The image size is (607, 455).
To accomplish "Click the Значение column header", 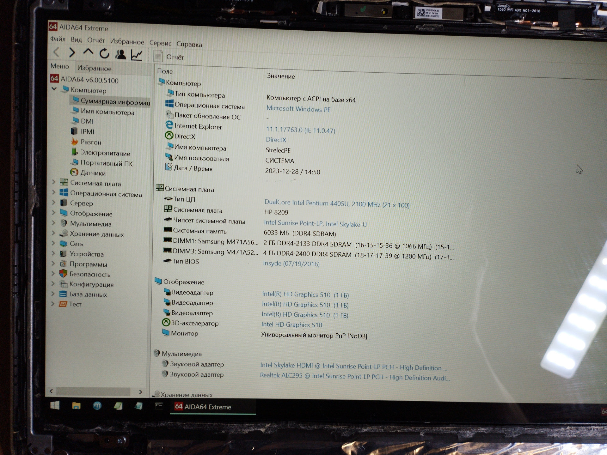I will coord(281,76).
